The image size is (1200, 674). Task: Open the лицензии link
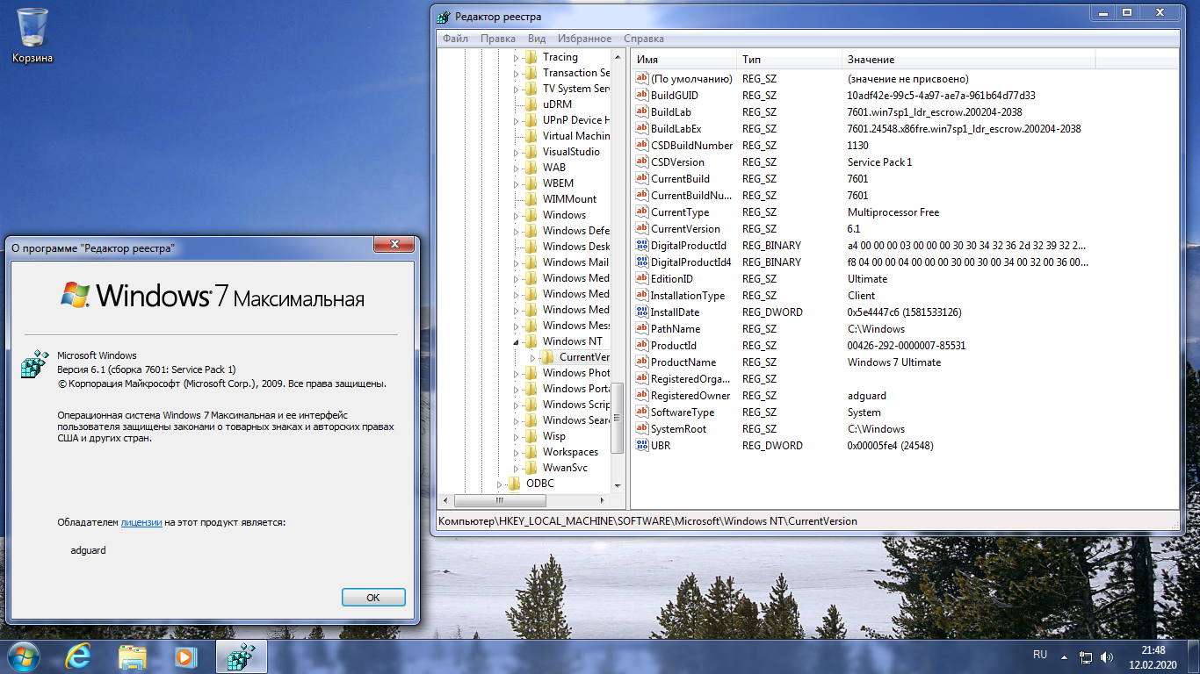pos(141,522)
